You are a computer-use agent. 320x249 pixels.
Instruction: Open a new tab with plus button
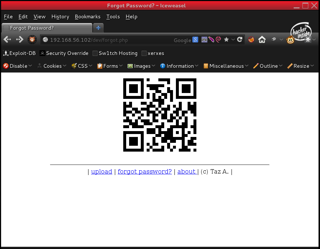pyautogui.click(x=98, y=28)
